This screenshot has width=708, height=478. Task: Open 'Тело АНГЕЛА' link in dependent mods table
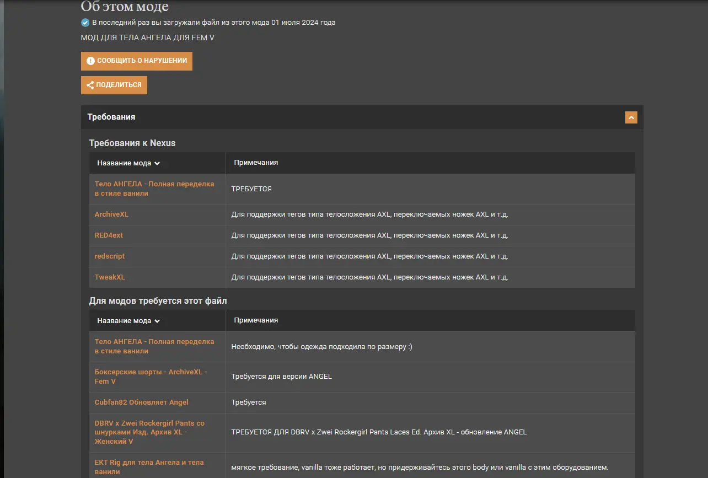(154, 346)
